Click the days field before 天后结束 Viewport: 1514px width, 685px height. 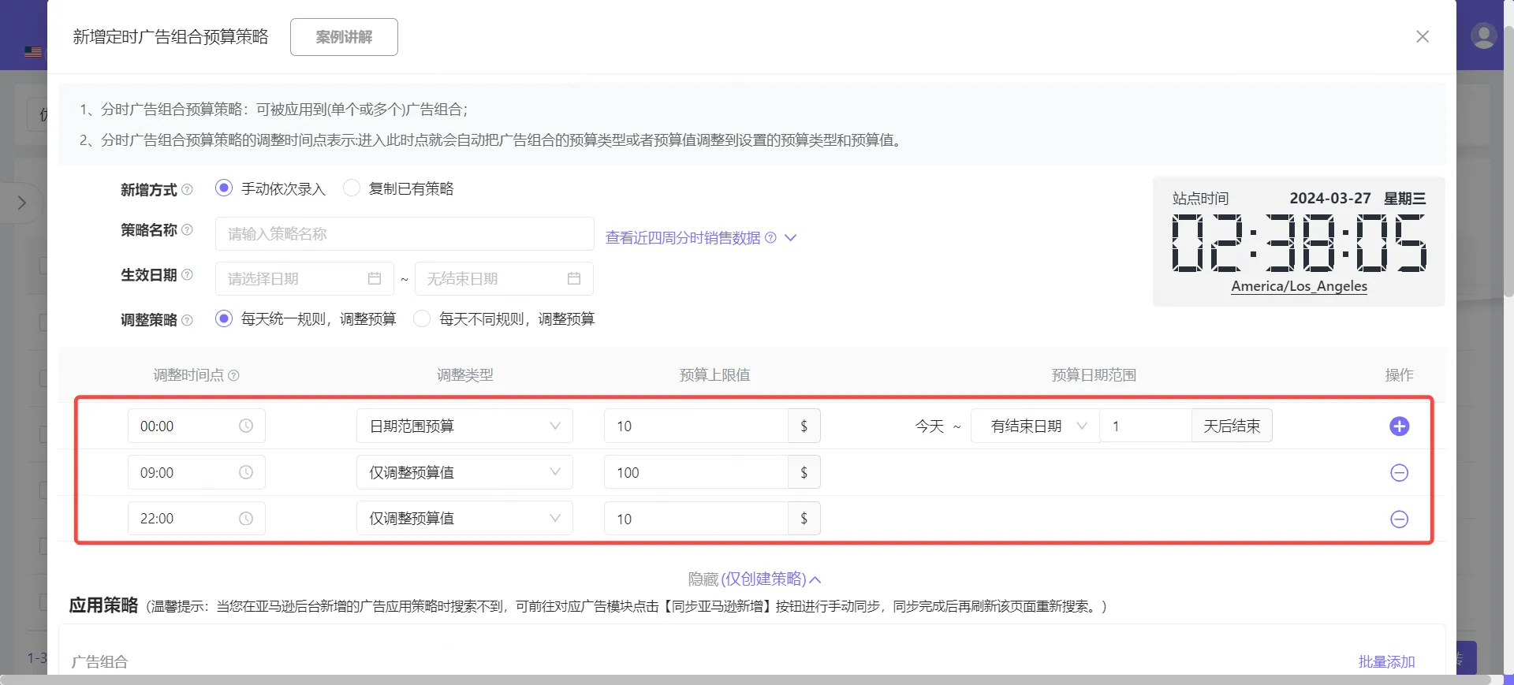click(x=1146, y=426)
